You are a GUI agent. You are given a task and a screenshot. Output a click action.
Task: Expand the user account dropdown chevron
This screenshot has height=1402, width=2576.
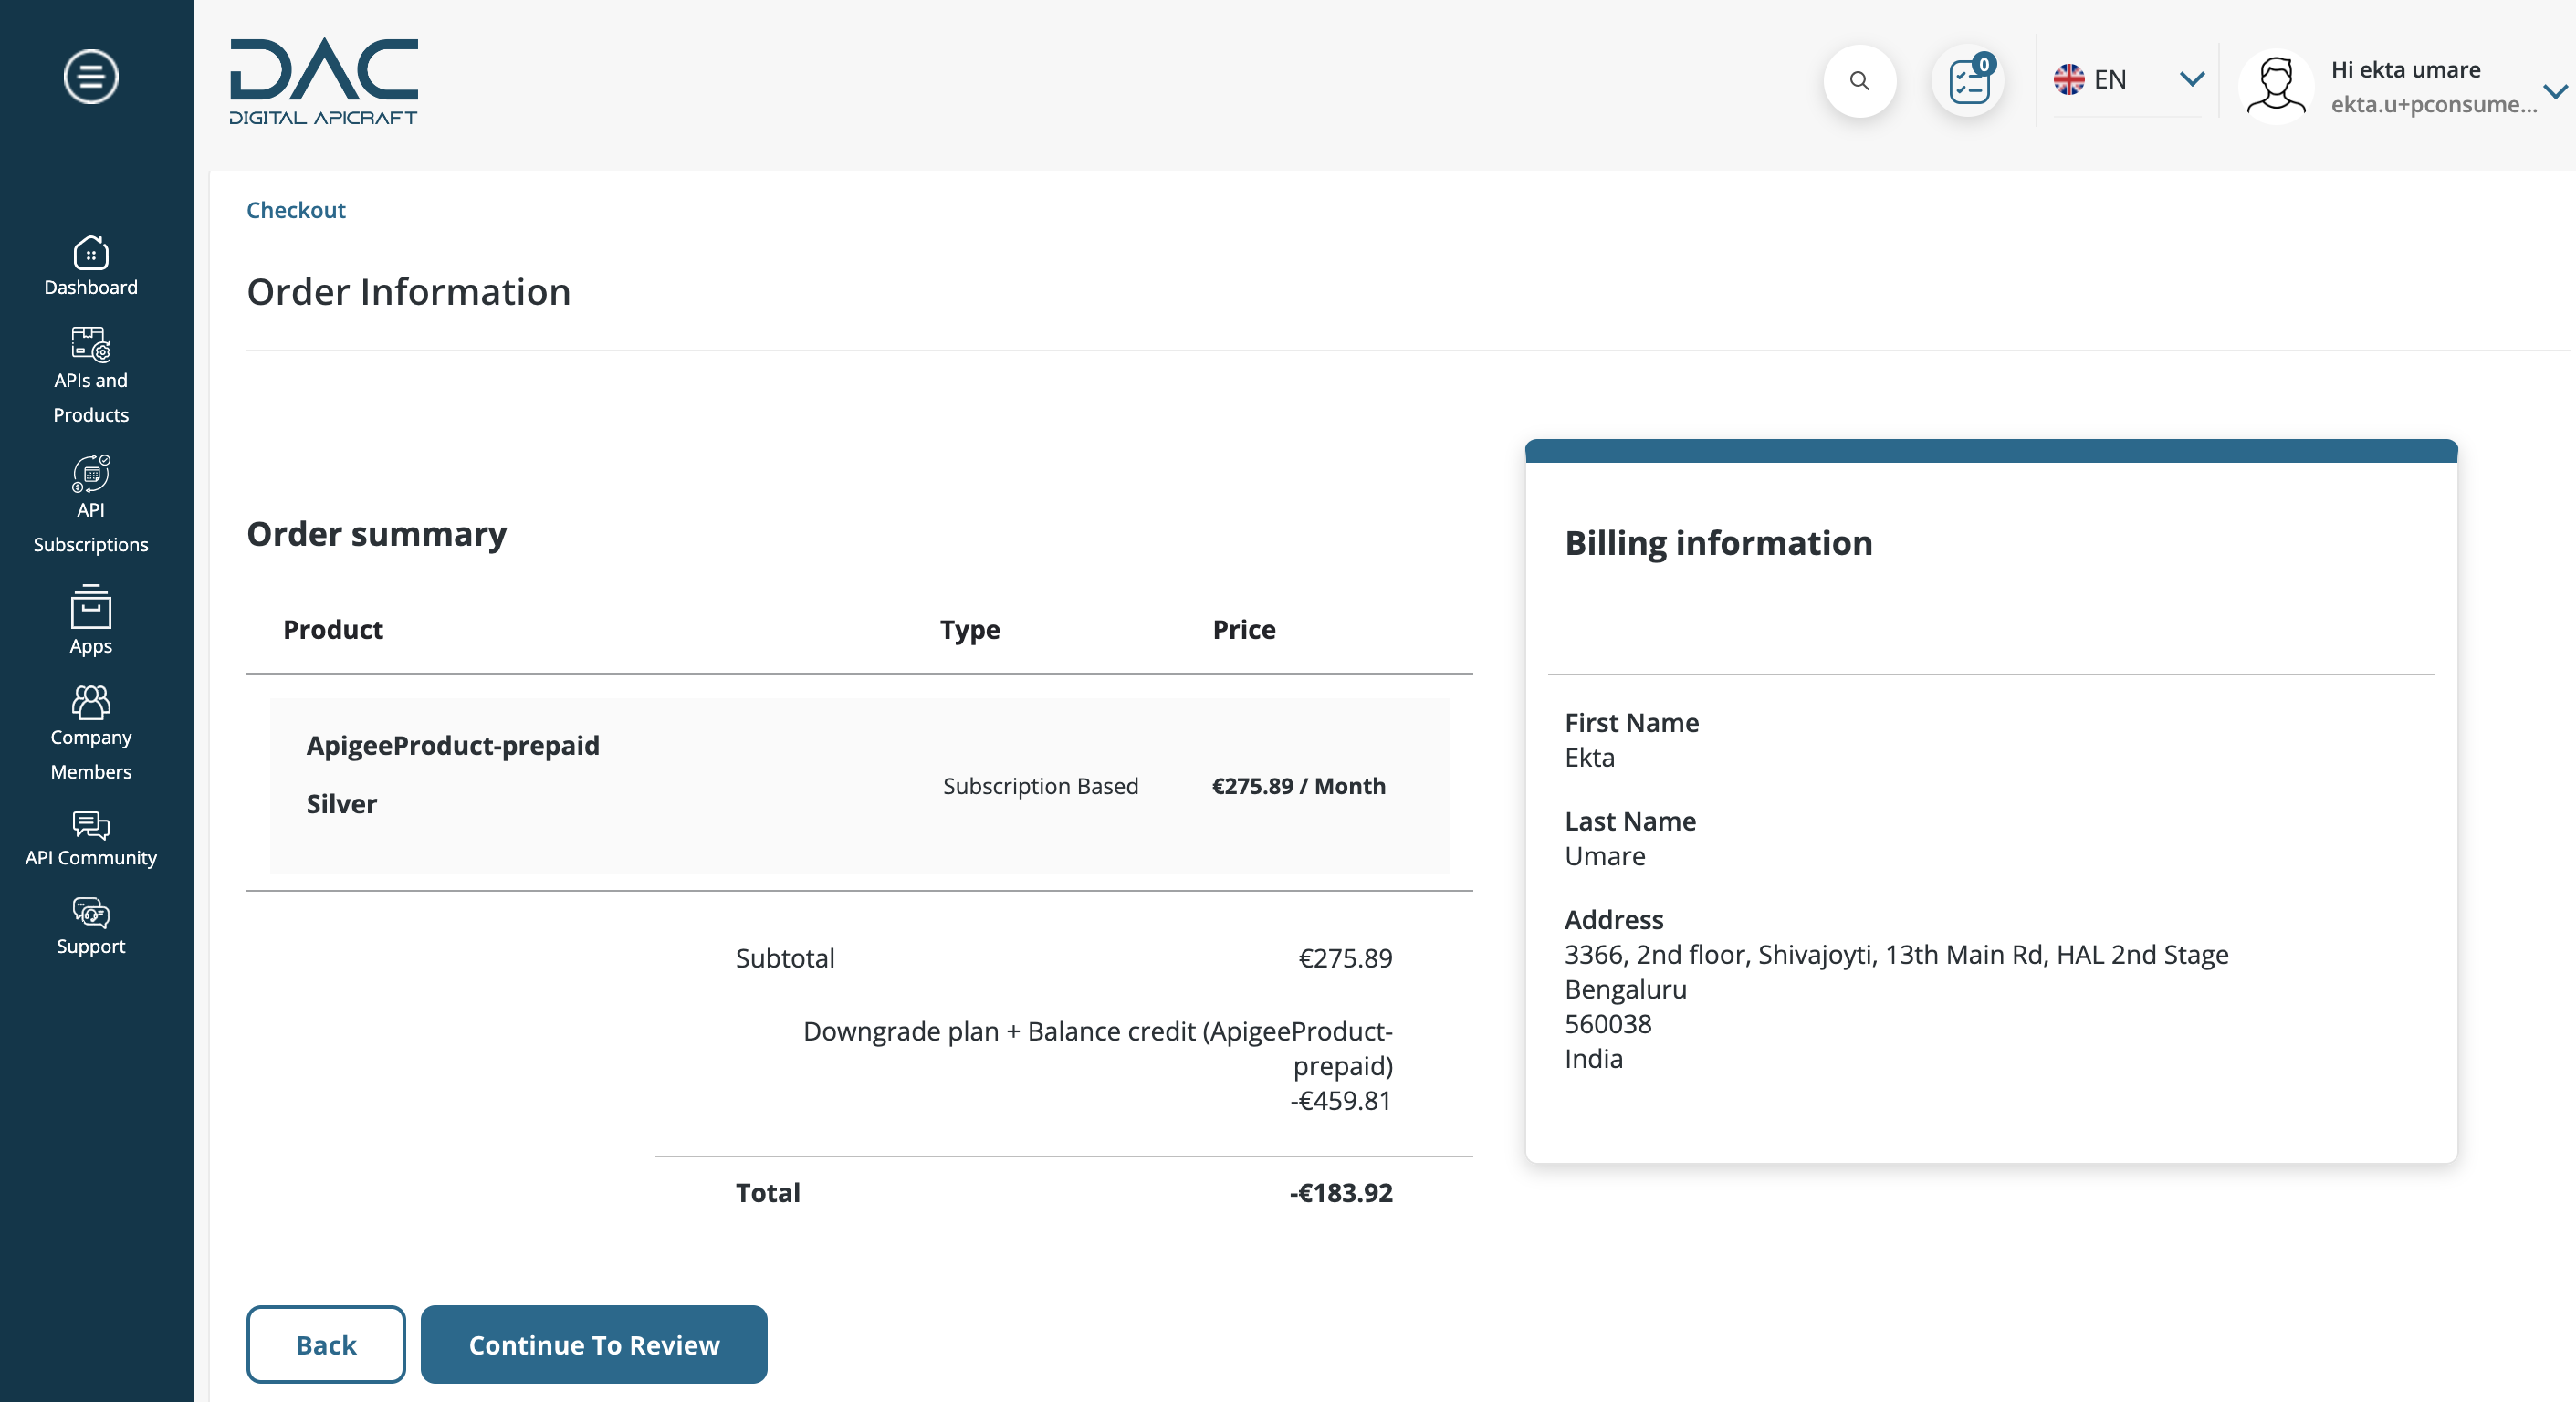tap(2555, 91)
